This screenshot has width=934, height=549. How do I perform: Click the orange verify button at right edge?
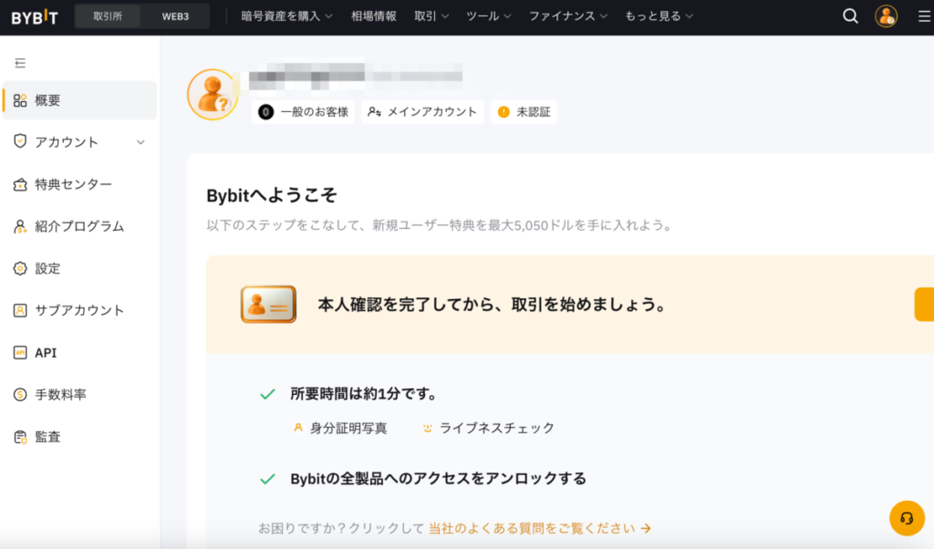(x=925, y=305)
